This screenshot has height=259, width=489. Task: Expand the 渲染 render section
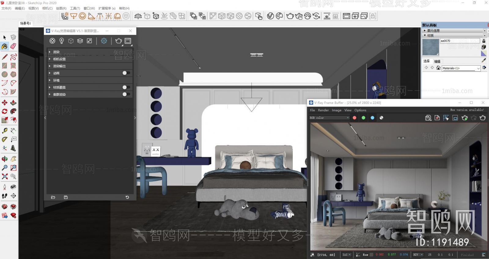90,52
